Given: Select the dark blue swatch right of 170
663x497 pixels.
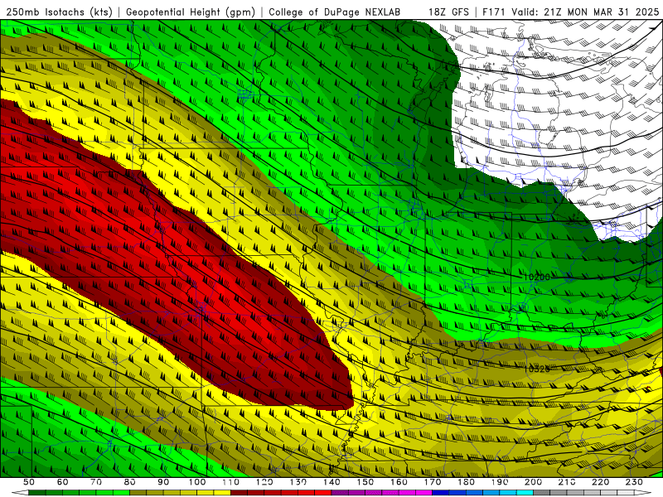Looking at the screenshot, I should coord(441,492).
